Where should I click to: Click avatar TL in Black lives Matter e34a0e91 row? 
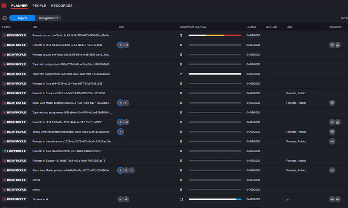(x=132, y=171)
